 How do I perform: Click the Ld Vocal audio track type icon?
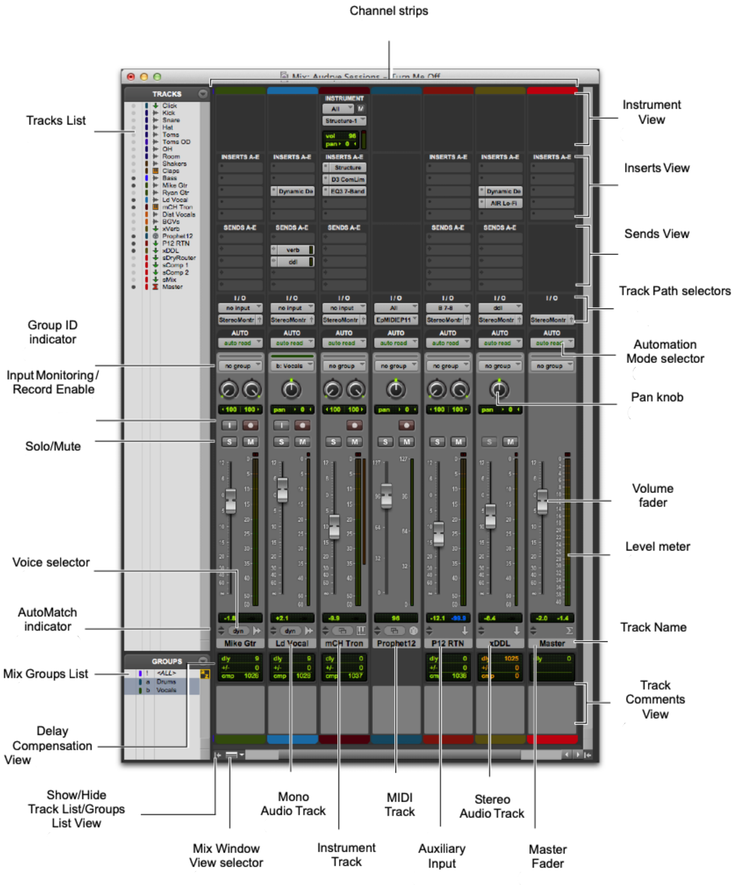(309, 630)
